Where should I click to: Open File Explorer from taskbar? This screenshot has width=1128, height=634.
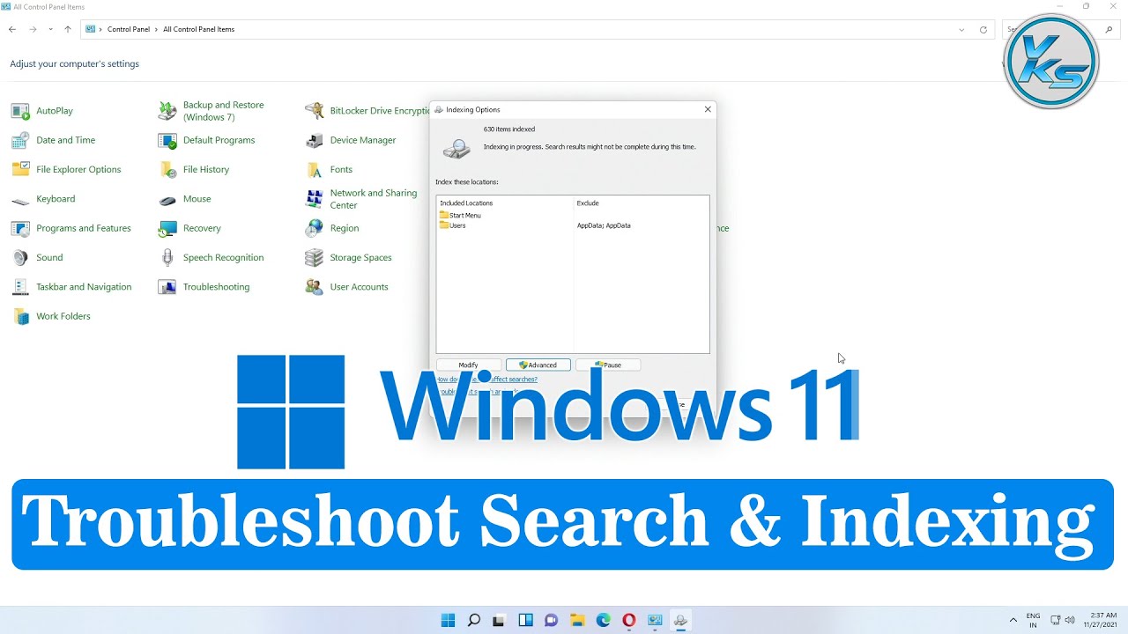[577, 620]
